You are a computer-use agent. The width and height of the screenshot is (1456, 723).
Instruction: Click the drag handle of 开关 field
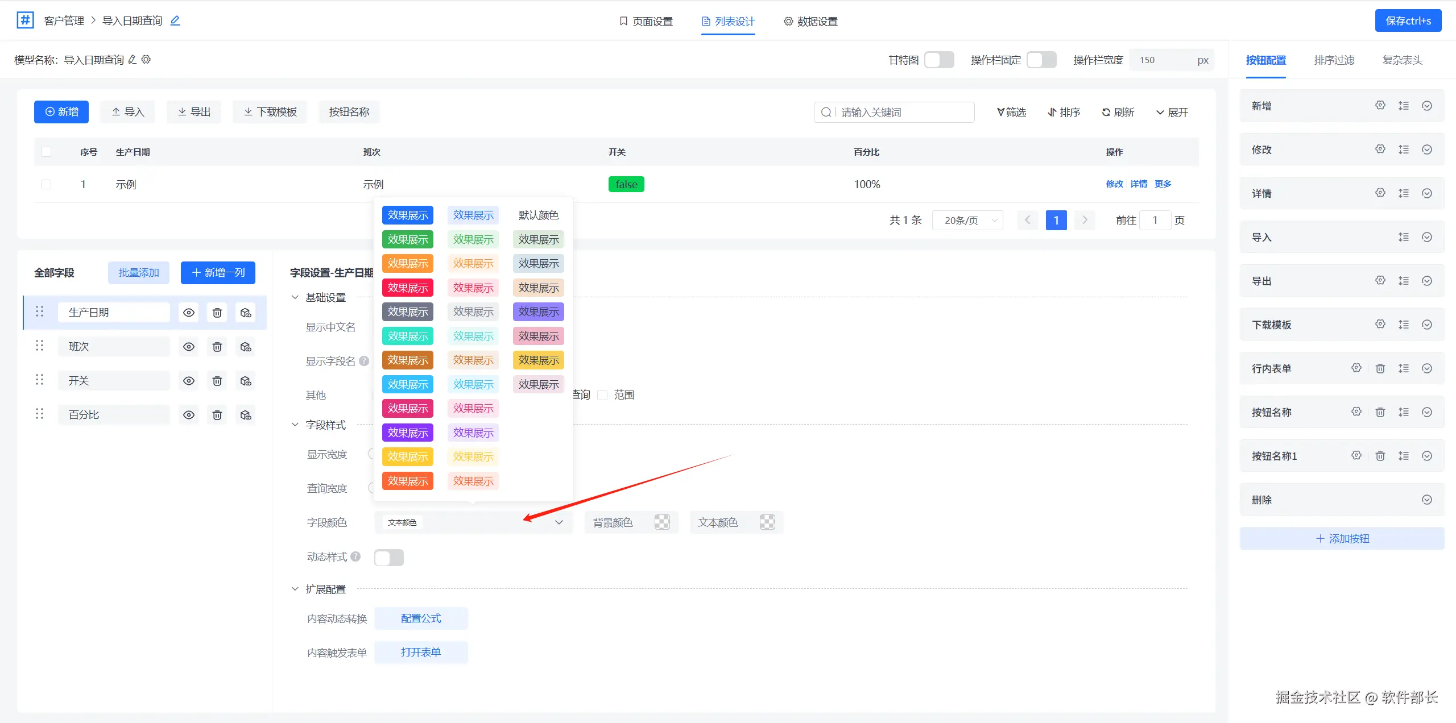point(39,380)
